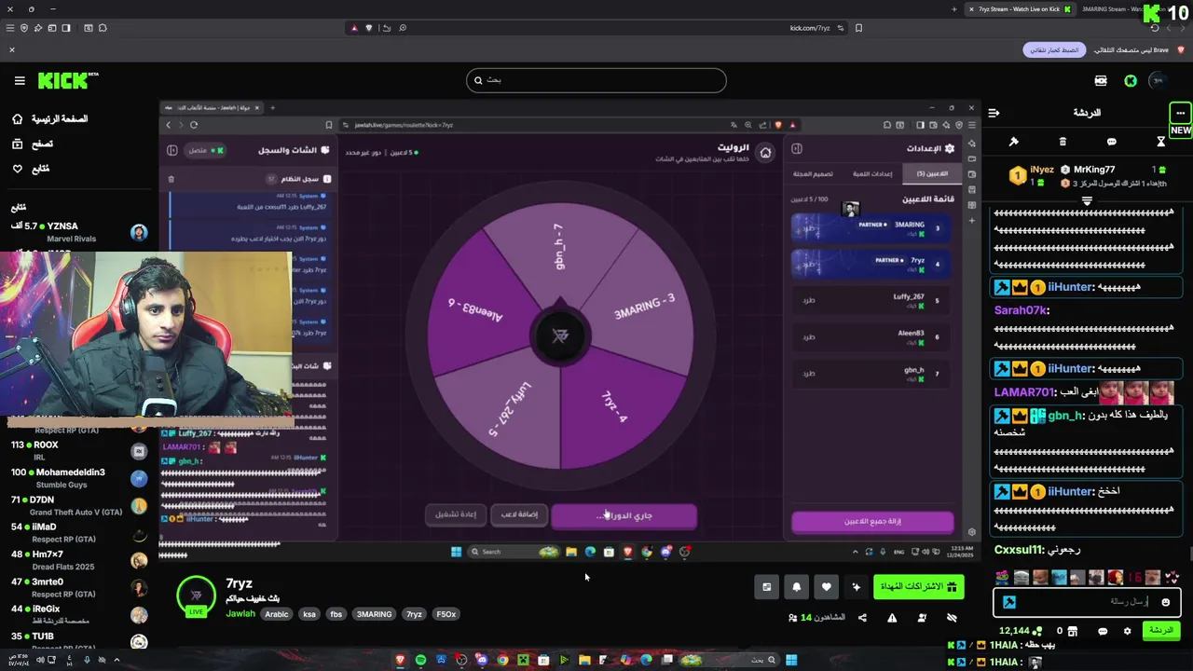Open the chat more-options menu with NEW badge

[1180, 113]
